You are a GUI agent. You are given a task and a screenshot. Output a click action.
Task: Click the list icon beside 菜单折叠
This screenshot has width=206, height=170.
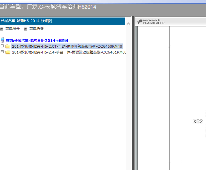click(26, 29)
